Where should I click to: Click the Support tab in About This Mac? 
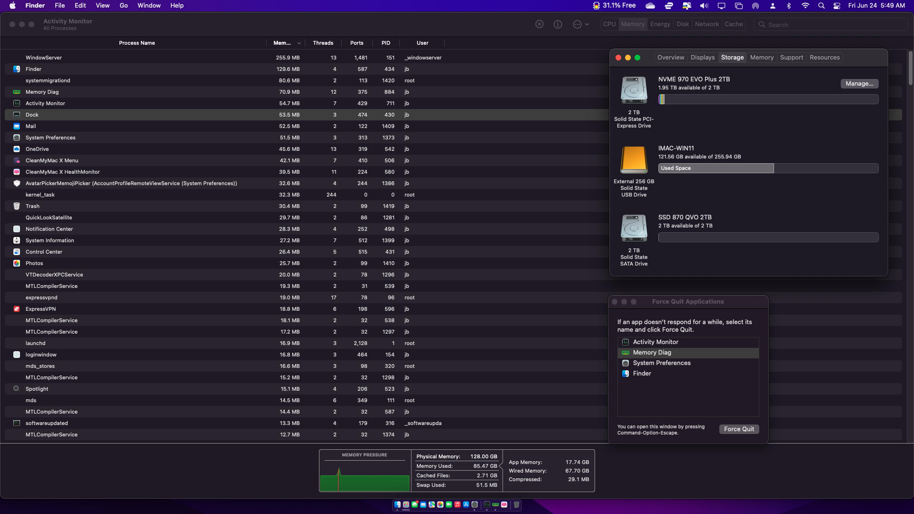[x=791, y=57]
